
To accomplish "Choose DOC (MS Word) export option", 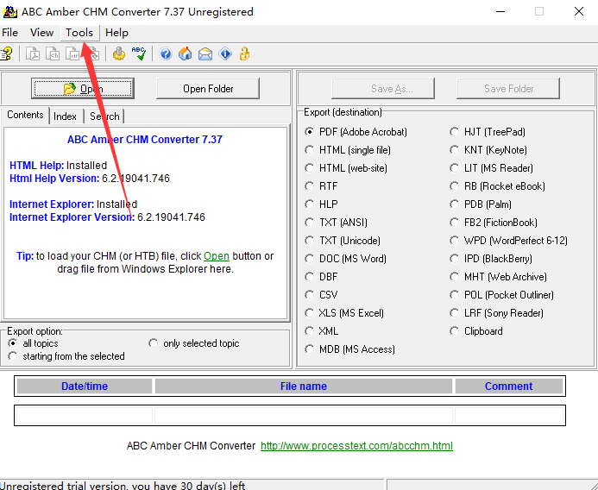I will pos(311,259).
